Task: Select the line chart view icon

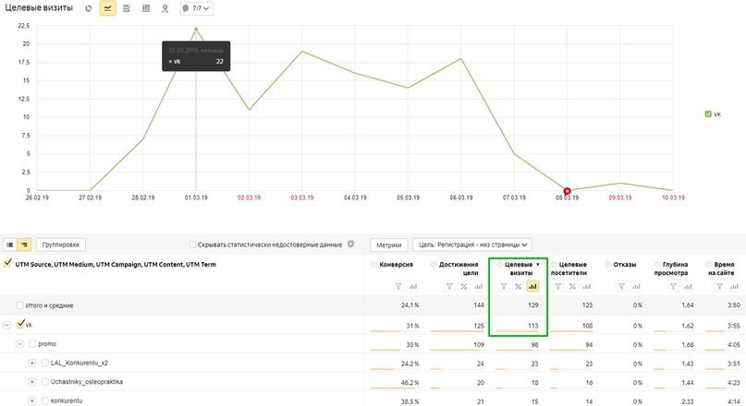Action: coord(108,8)
